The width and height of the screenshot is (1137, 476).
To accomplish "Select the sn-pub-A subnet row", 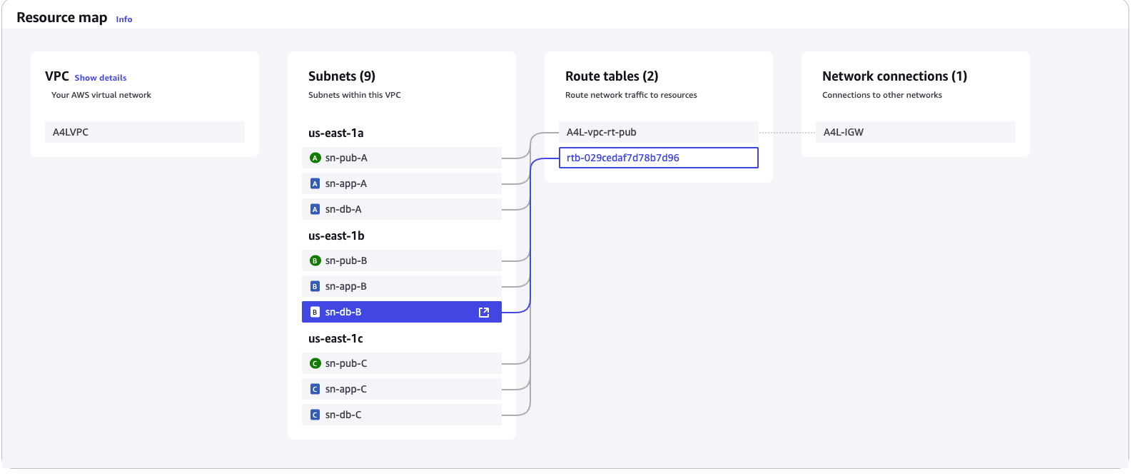I will 402,158.
